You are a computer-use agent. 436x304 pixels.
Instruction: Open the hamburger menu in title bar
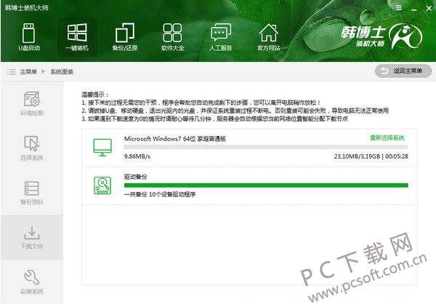[399, 8]
